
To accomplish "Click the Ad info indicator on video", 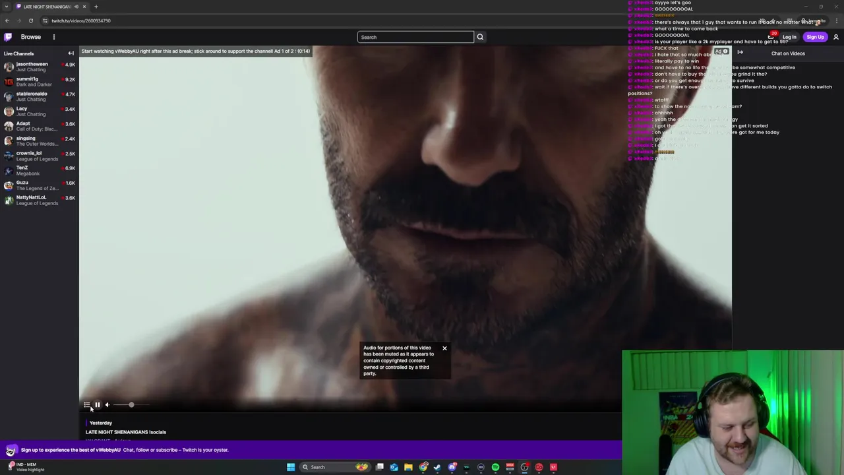I will [x=722, y=51].
